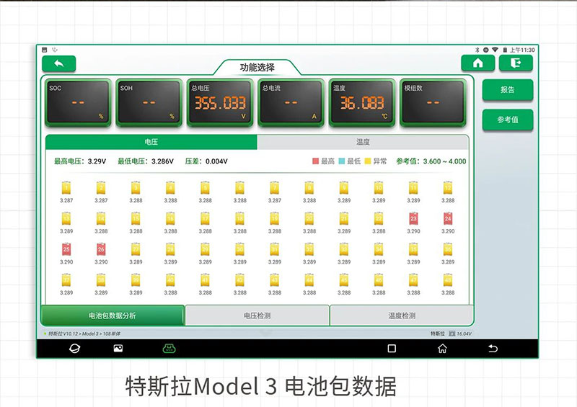Click the 最低电压: 3.286V reading
The width and height of the screenshot is (577, 407).
(x=146, y=161)
